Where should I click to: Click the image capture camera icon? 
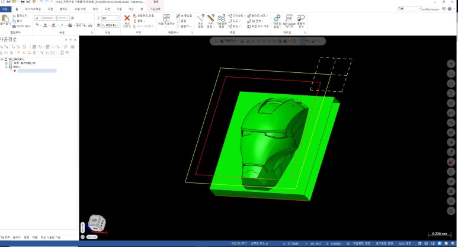(14, 26)
